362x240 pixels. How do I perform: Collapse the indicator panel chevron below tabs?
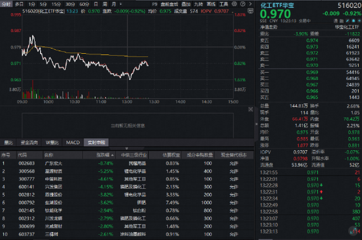tap(126, 148)
